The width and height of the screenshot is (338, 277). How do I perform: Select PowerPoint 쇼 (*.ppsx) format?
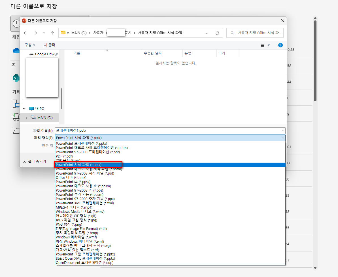[x=170, y=182]
